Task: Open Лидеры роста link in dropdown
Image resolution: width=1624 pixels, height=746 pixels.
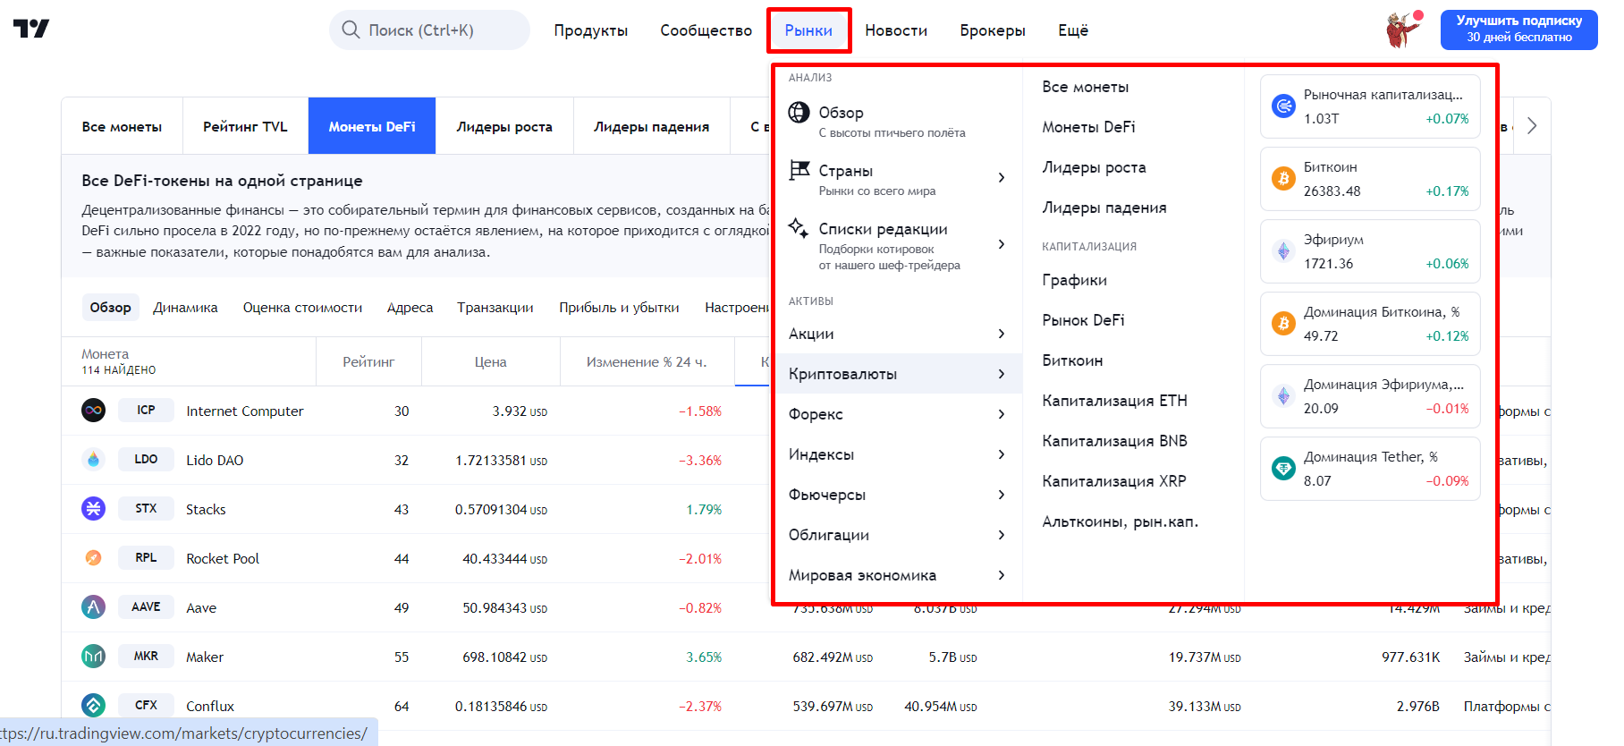Action: tap(1094, 167)
